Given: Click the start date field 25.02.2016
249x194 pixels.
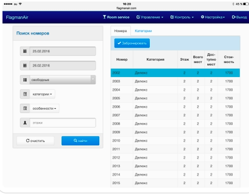Looking at the screenshot, I should click(62, 51).
